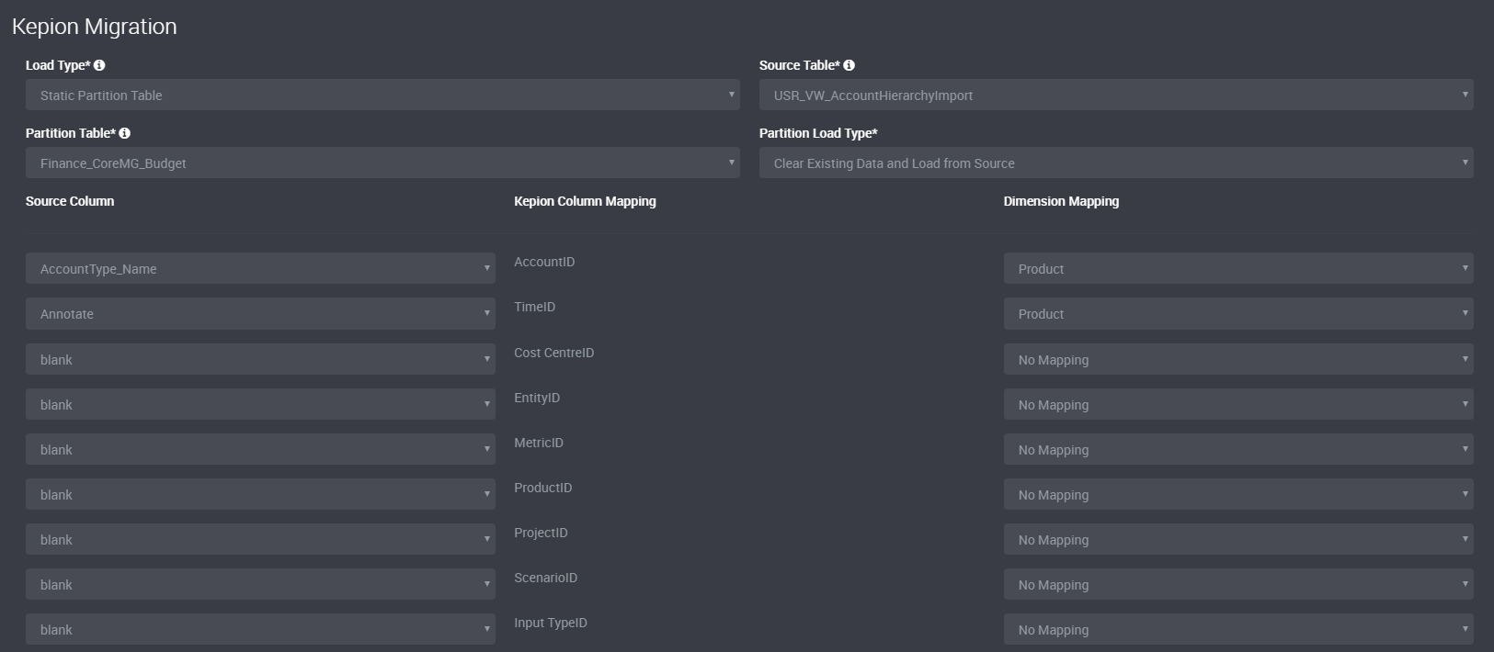Click the AccountID mapping label
The width and height of the screenshot is (1494, 652).
click(544, 262)
